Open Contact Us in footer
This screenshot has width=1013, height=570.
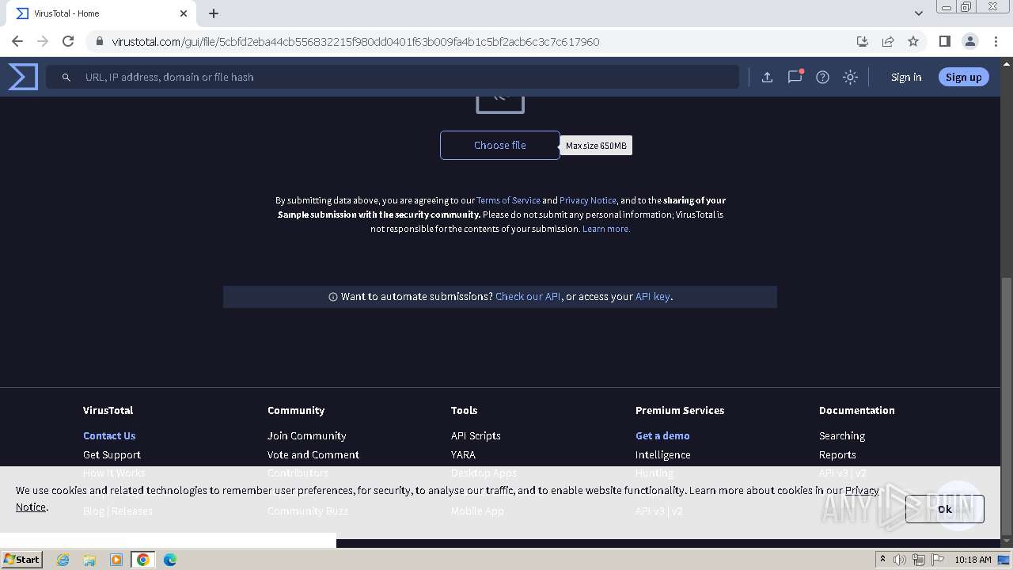(x=109, y=435)
